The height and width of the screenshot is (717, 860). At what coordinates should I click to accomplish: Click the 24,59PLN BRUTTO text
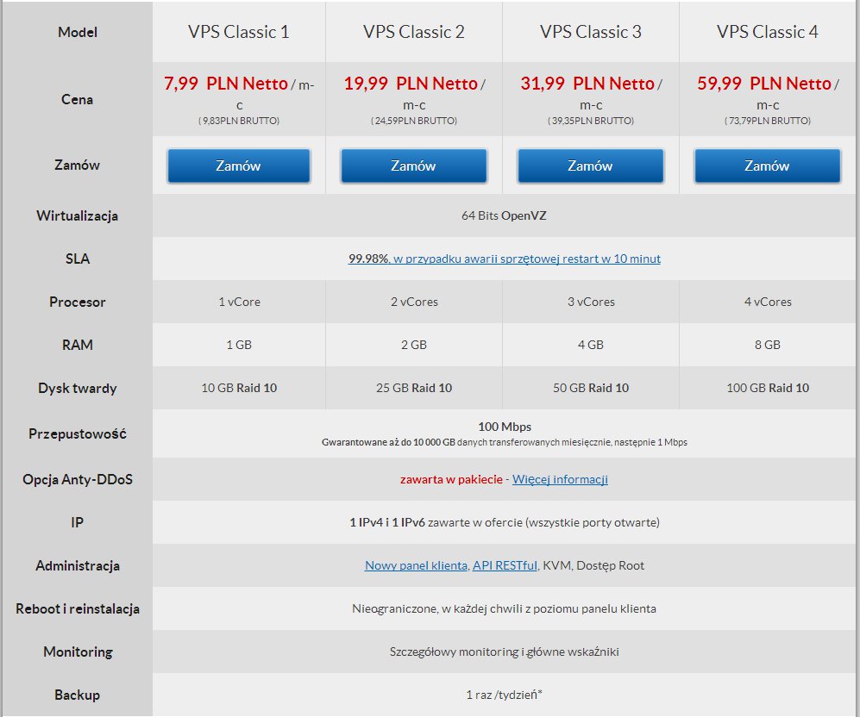(414, 121)
